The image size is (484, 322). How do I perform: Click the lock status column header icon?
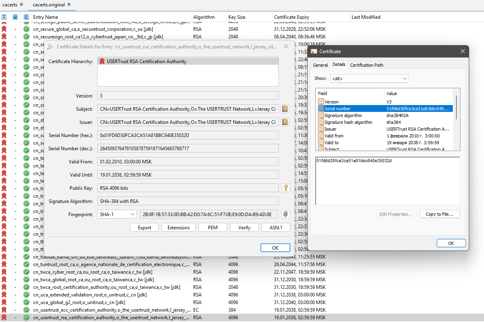[x=15, y=17]
